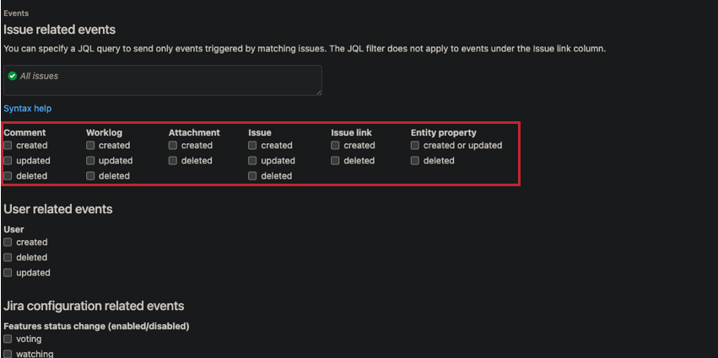Check Entity property created or updated
This screenshot has width=718, height=358.
coord(416,146)
